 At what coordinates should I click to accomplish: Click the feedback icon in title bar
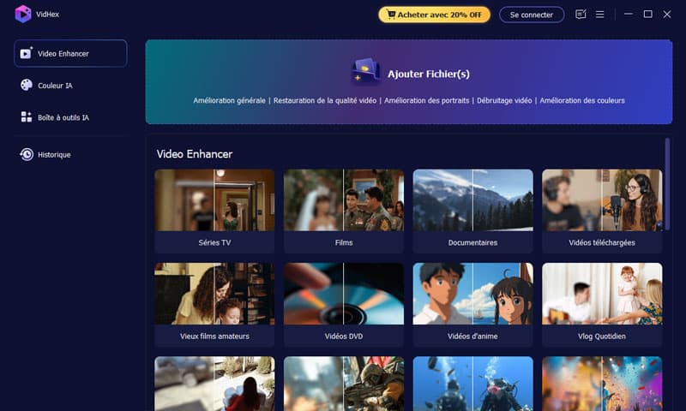(581, 15)
